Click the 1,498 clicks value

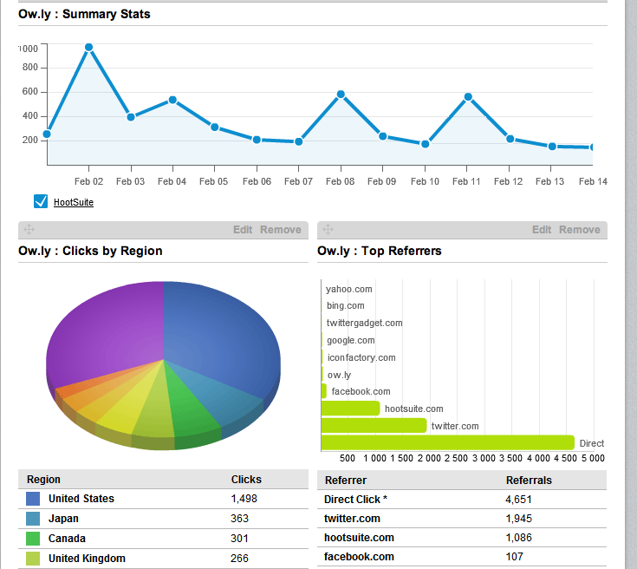point(244,499)
